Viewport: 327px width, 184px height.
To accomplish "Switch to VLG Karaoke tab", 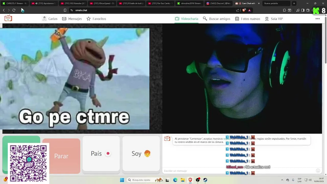I will (x=73, y=3).
